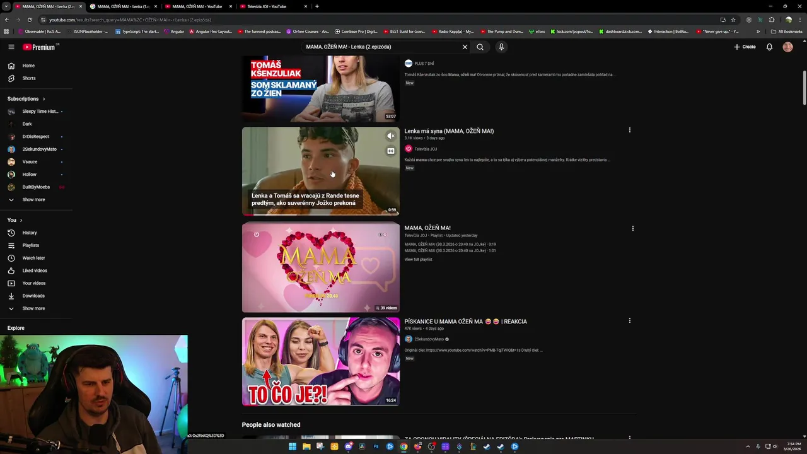Click in the YouTube search field

pyautogui.click(x=381, y=47)
